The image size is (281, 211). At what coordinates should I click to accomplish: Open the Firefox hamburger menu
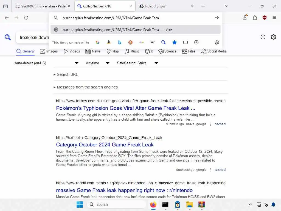click(x=274, y=18)
